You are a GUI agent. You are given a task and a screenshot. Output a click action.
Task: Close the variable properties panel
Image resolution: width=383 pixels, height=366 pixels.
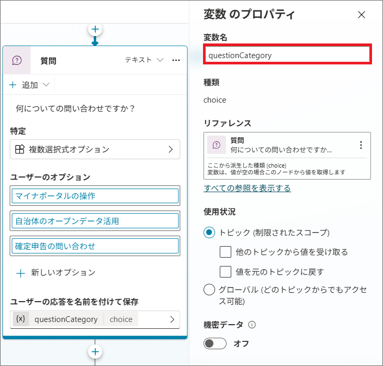click(x=362, y=15)
